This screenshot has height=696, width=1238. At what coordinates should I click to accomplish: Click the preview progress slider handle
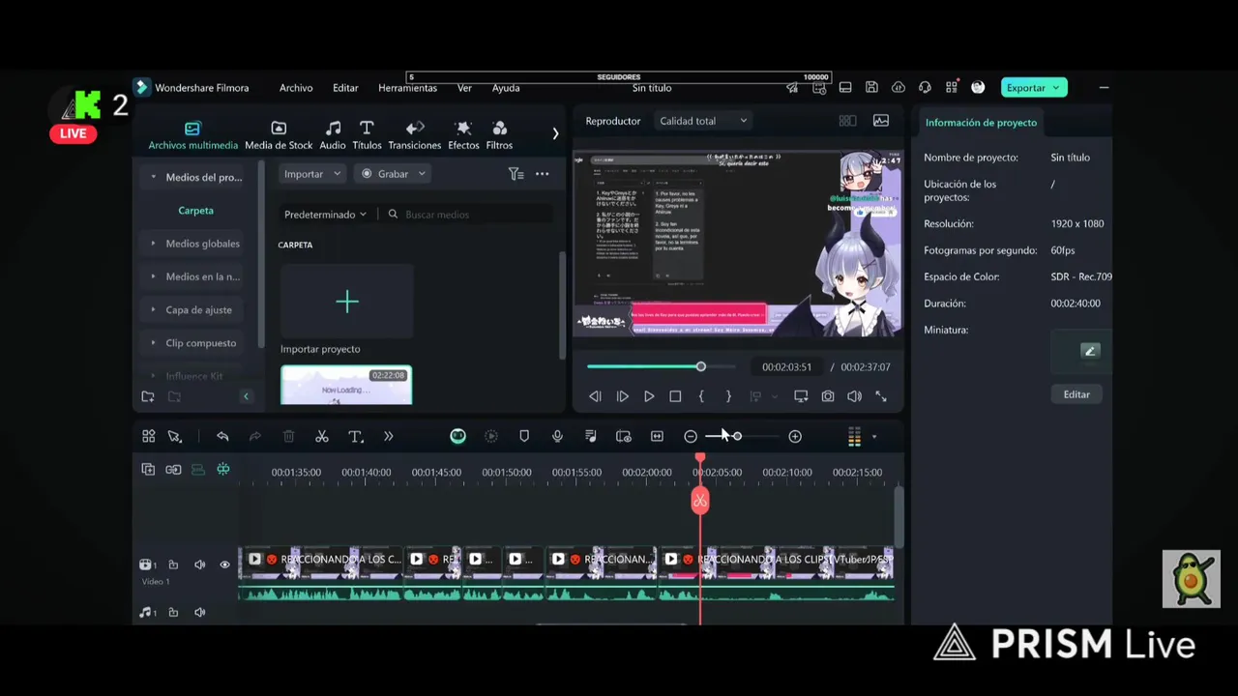click(700, 367)
